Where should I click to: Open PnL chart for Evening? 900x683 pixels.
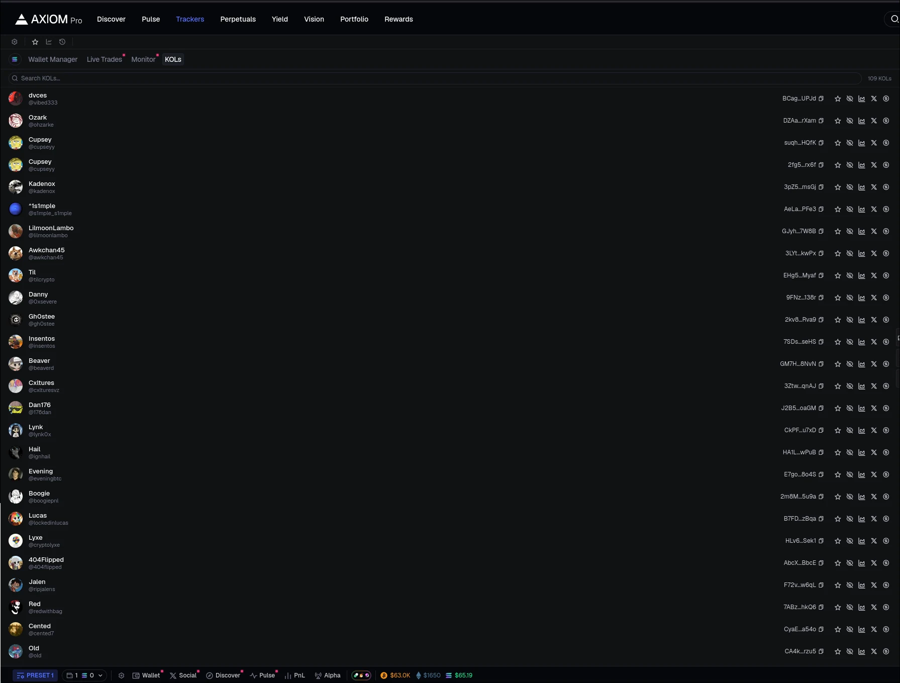pos(862,474)
